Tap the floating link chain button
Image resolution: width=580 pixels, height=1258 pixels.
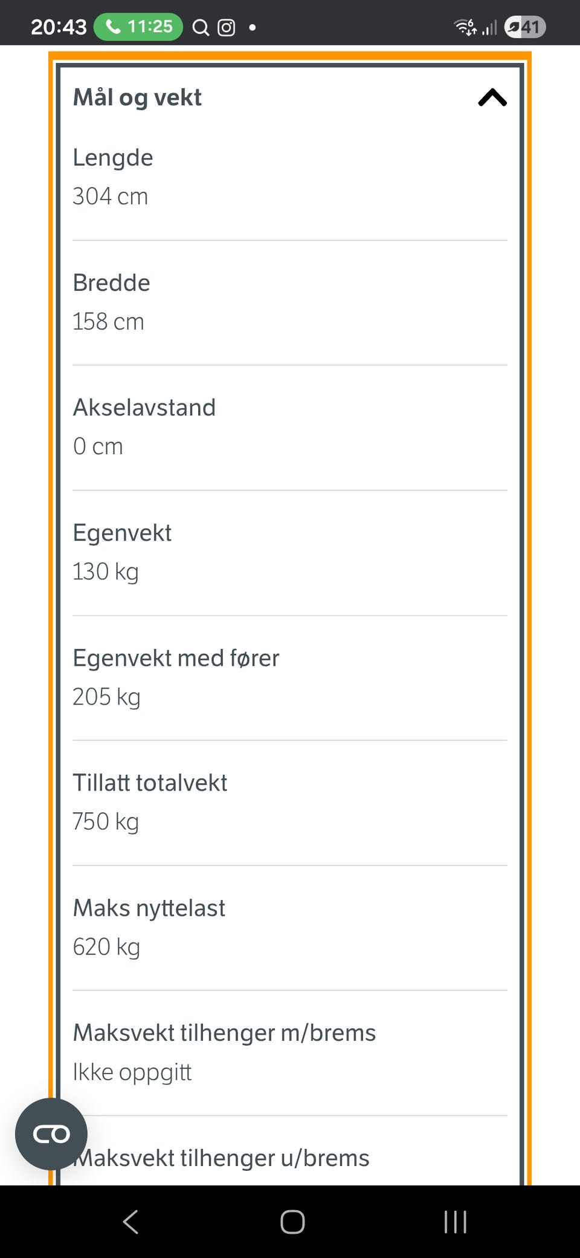(51, 1134)
